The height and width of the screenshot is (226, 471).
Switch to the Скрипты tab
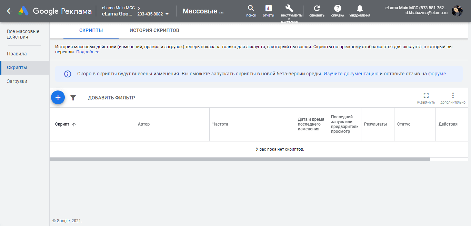(x=91, y=30)
